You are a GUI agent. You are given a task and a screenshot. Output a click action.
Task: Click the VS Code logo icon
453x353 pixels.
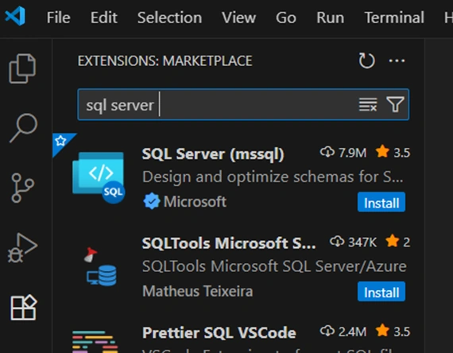click(x=15, y=16)
